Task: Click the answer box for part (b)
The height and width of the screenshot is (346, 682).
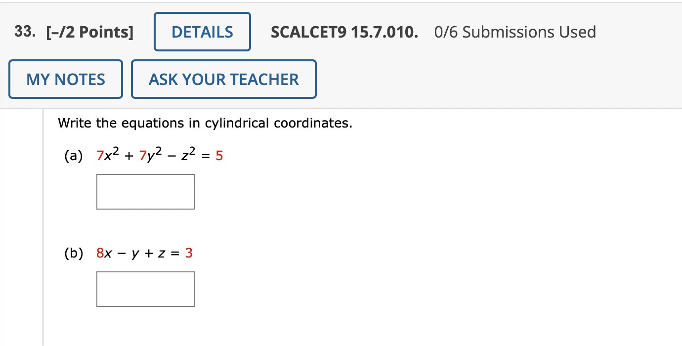Action: (x=145, y=289)
